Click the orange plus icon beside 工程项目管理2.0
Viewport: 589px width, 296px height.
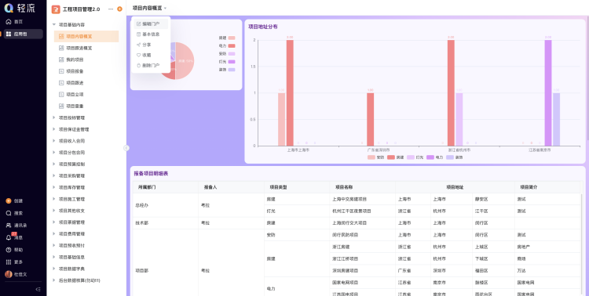click(x=119, y=9)
